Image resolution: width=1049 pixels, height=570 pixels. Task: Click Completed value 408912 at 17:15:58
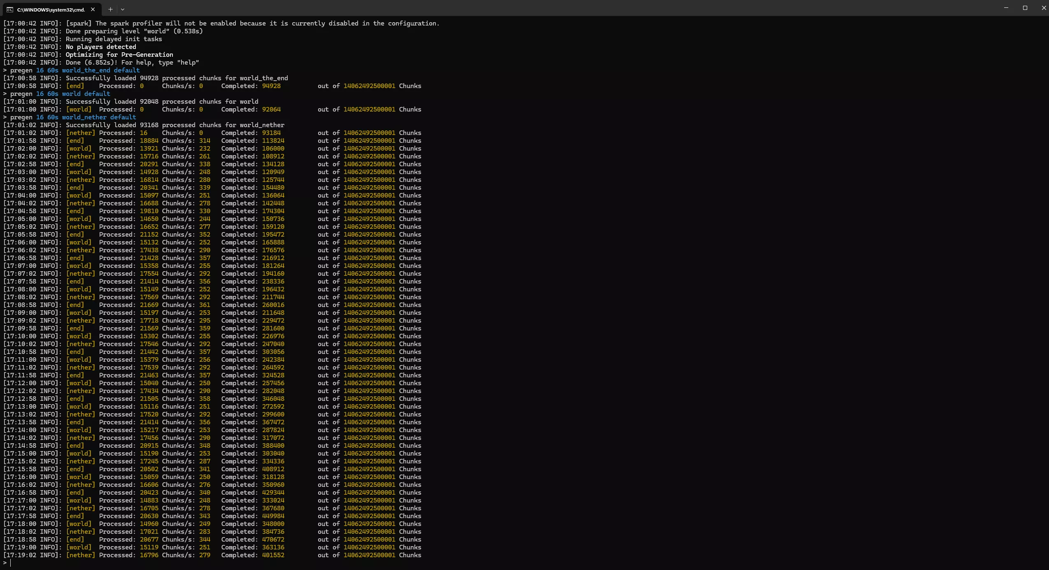tap(273, 469)
